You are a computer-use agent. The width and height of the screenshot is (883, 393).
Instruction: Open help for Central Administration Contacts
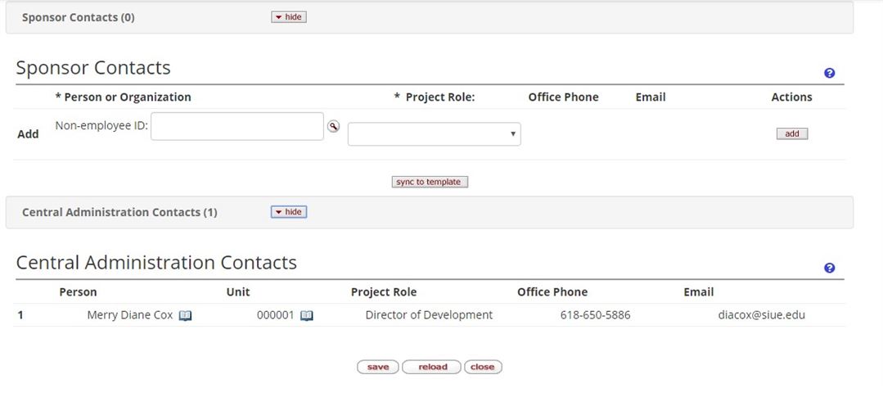click(830, 268)
